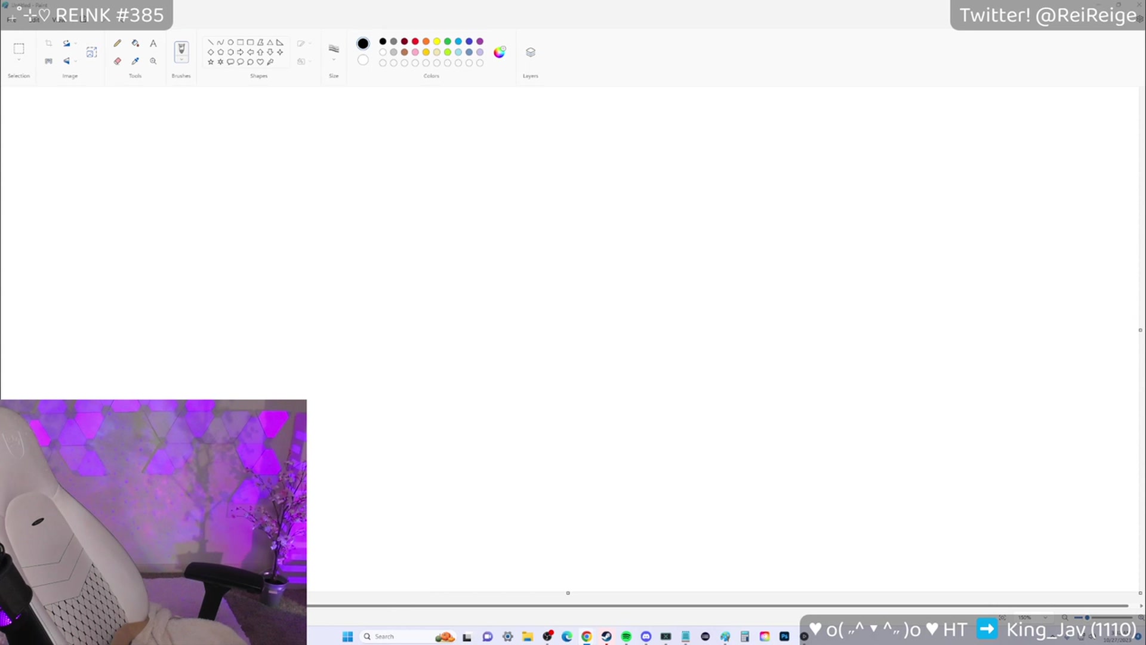The height and width of the screenshot is (645, 1146).
Task: Select the Oval shape
Action: [x=230, y=42]
